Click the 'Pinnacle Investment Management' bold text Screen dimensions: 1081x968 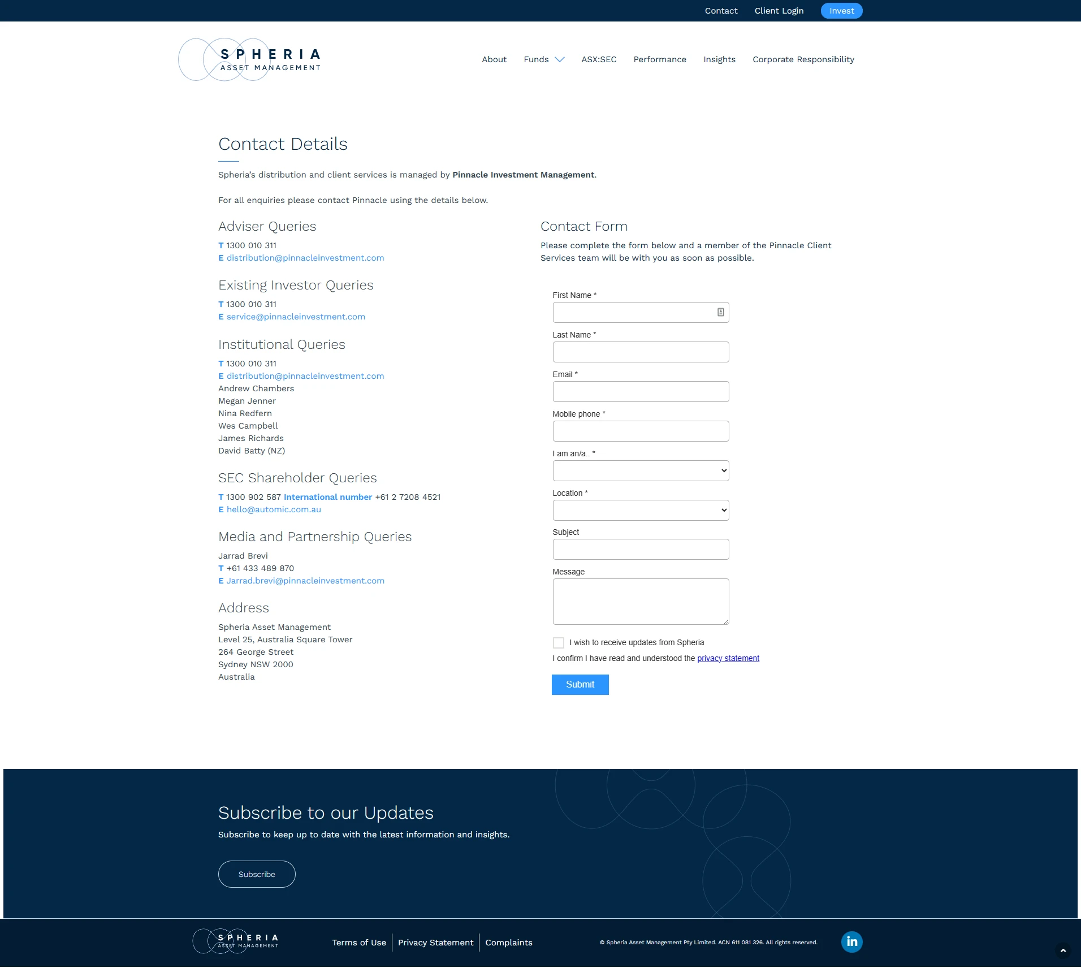[523, 175]
